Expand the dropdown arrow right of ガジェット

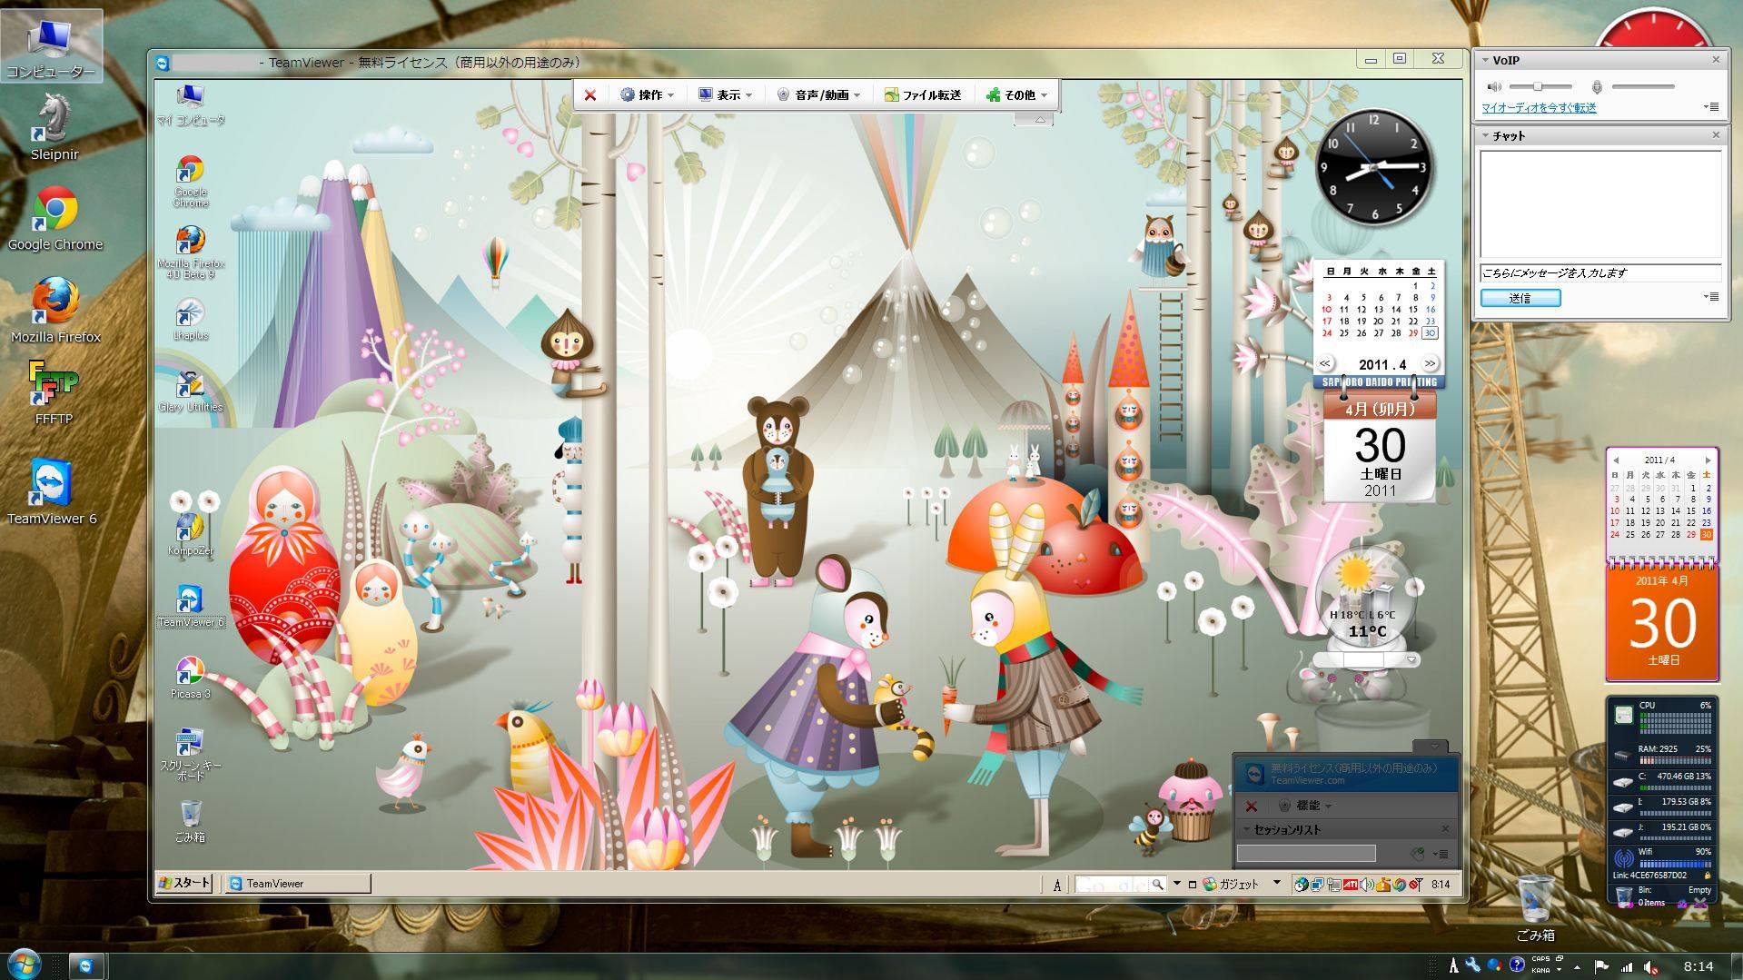pos(1276,883)
